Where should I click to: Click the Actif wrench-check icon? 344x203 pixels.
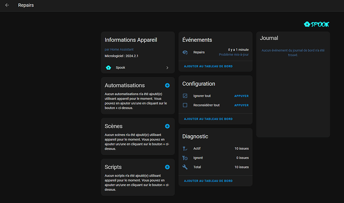[185, 148]
